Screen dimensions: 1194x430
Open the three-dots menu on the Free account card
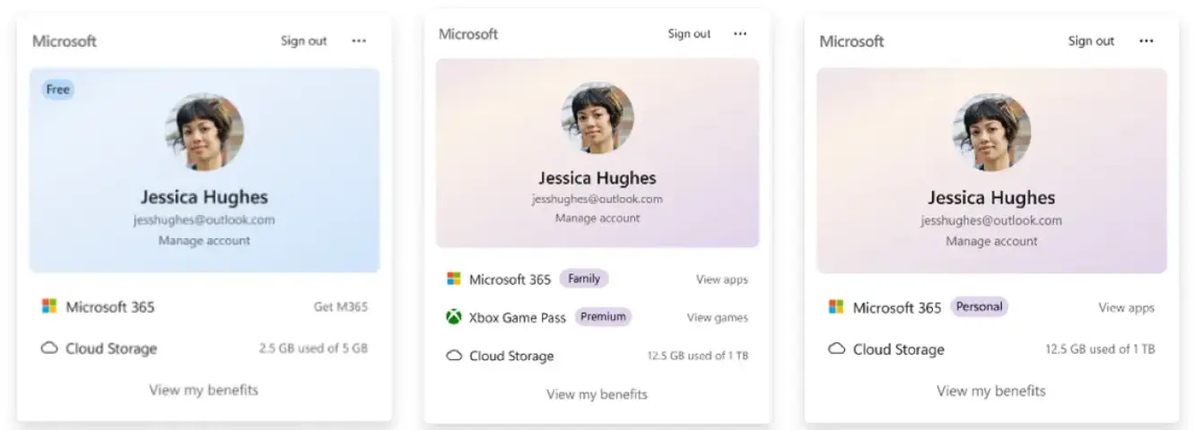click(359, 41)
